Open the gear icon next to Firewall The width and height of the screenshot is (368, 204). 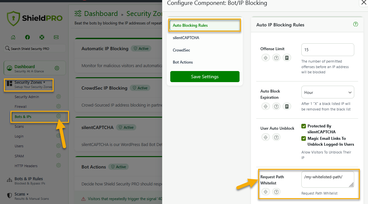(x=58, y=106)
